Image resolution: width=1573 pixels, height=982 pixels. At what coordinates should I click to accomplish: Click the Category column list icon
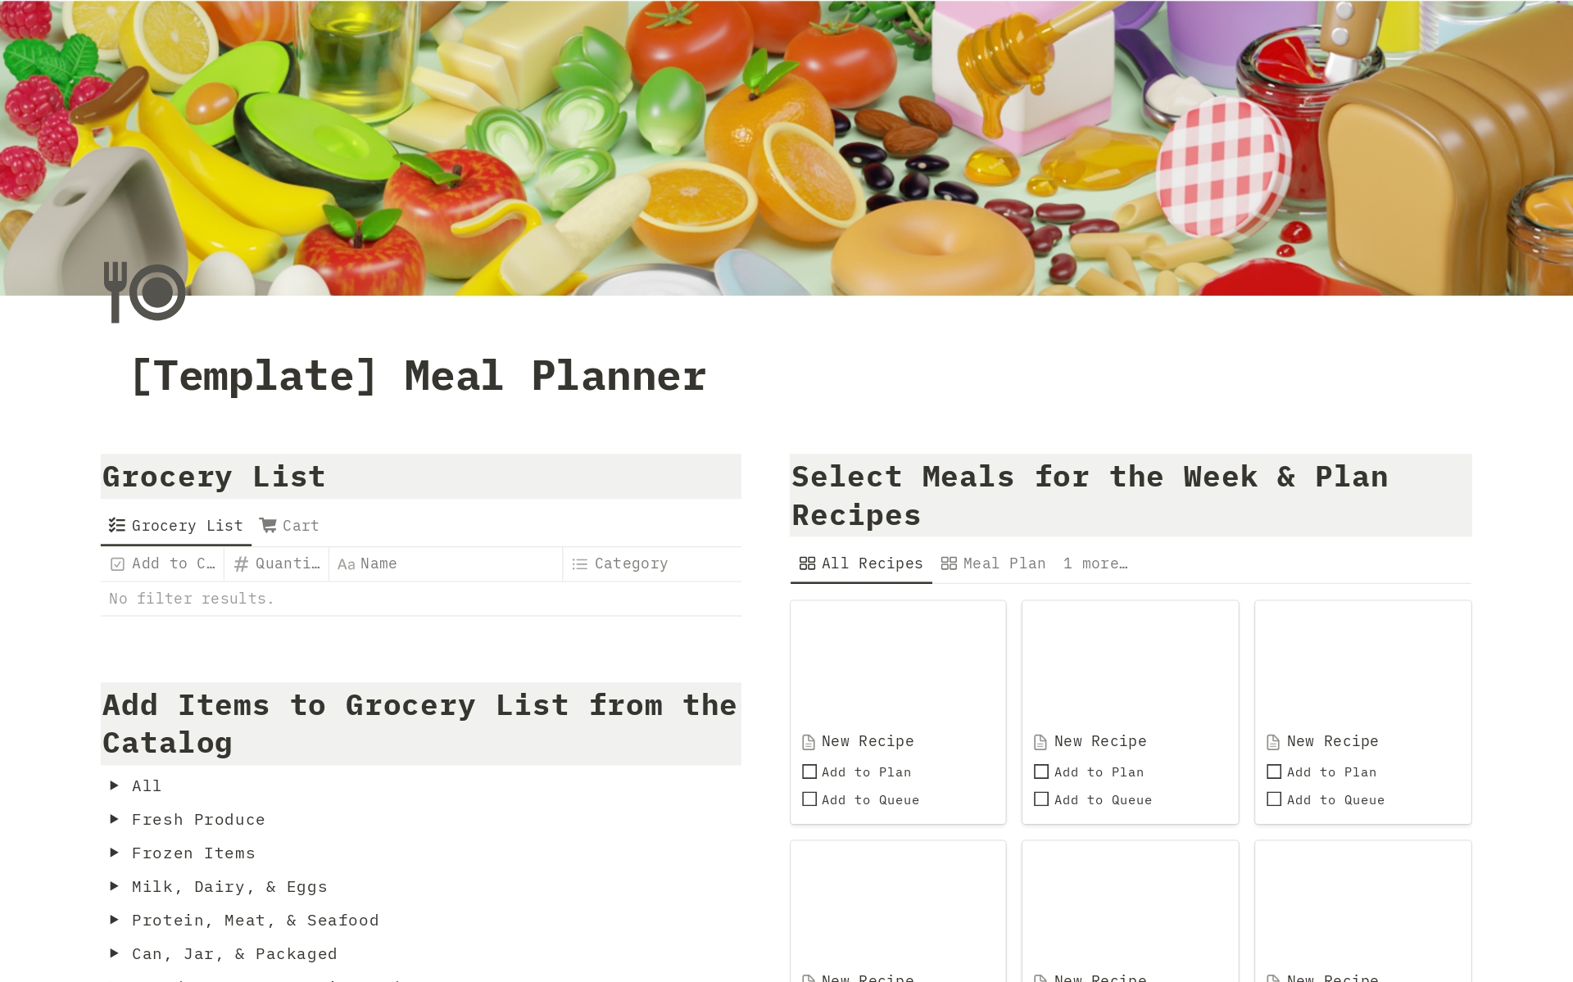[x=580, y=563]
